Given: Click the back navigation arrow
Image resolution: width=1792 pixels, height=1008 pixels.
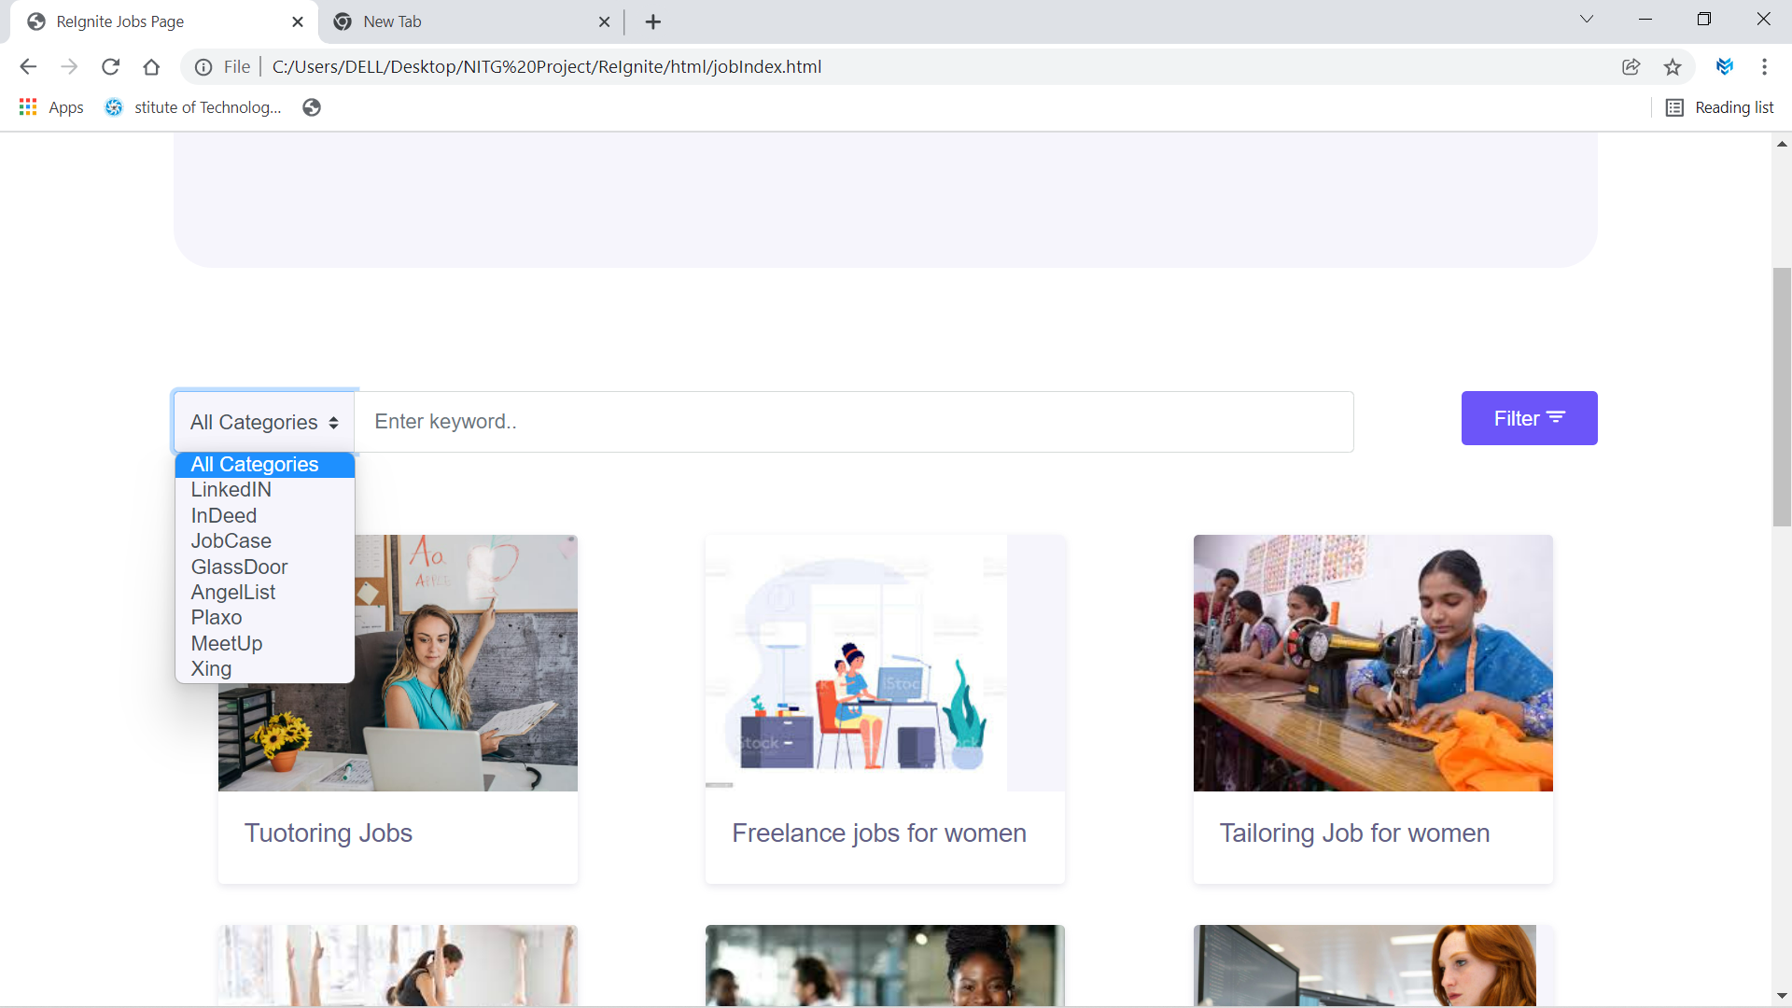Looking at the screenshot, I should pos(28,66).
